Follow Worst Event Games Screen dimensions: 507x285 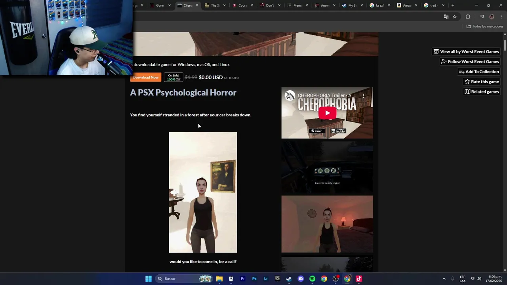click(x=470, y=62)
